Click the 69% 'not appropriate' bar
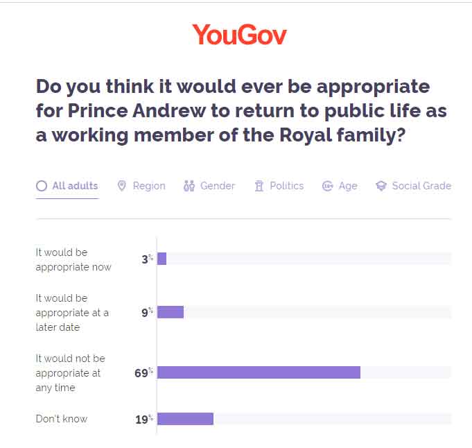The height and width of the screenshot is (448, 472). tap(259, 372)
